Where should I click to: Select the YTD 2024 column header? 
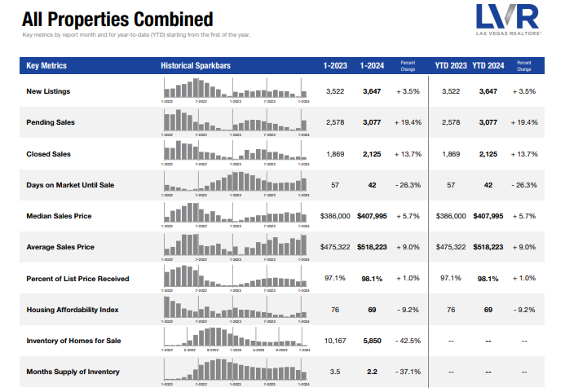tap(491, 65)
